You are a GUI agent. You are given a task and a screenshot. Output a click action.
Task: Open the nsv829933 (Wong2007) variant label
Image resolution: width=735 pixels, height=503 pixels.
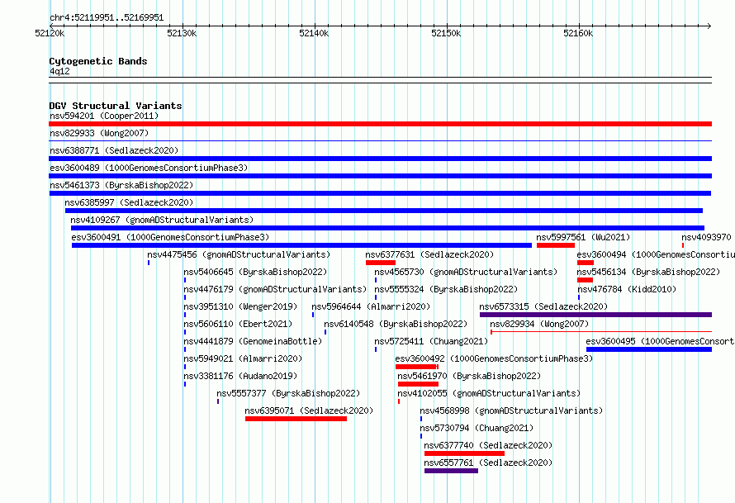(x=99, y=133)
